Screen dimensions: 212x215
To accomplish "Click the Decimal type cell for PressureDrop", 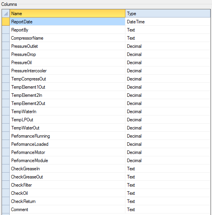I will 168,54.
